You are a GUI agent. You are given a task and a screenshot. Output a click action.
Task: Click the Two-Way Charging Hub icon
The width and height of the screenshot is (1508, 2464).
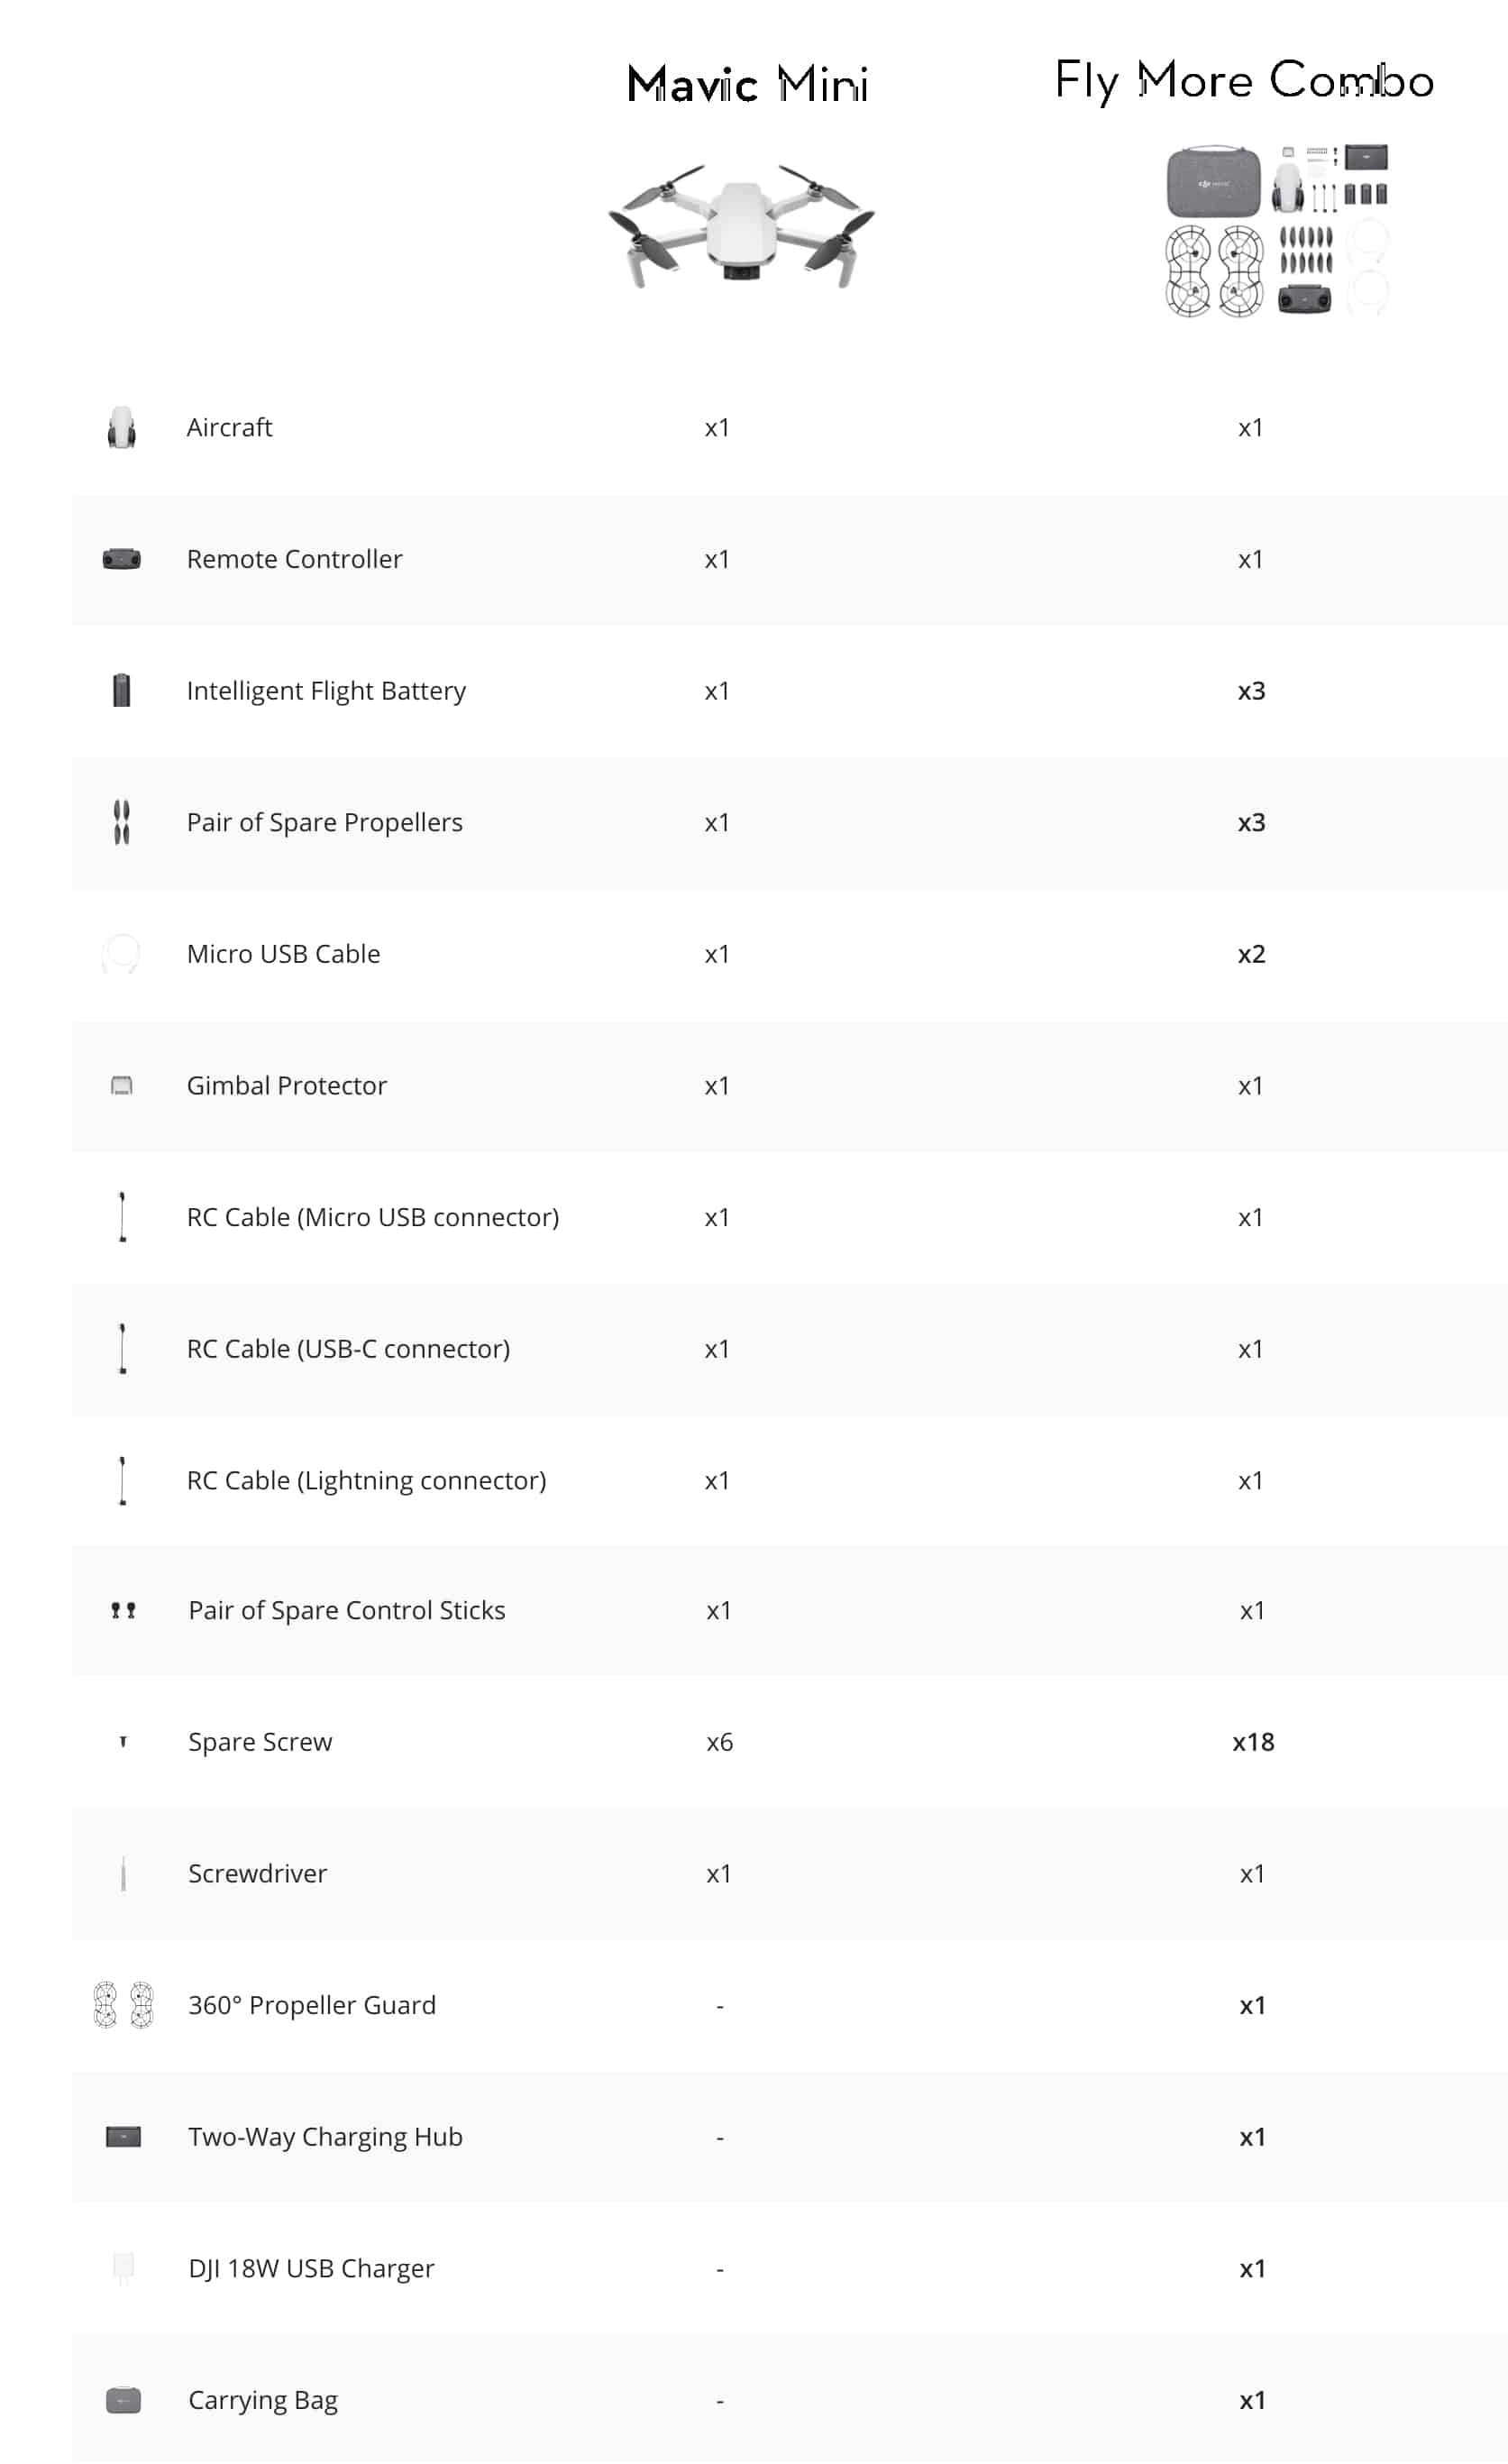pyautogui.click(x=123, y=2137)
